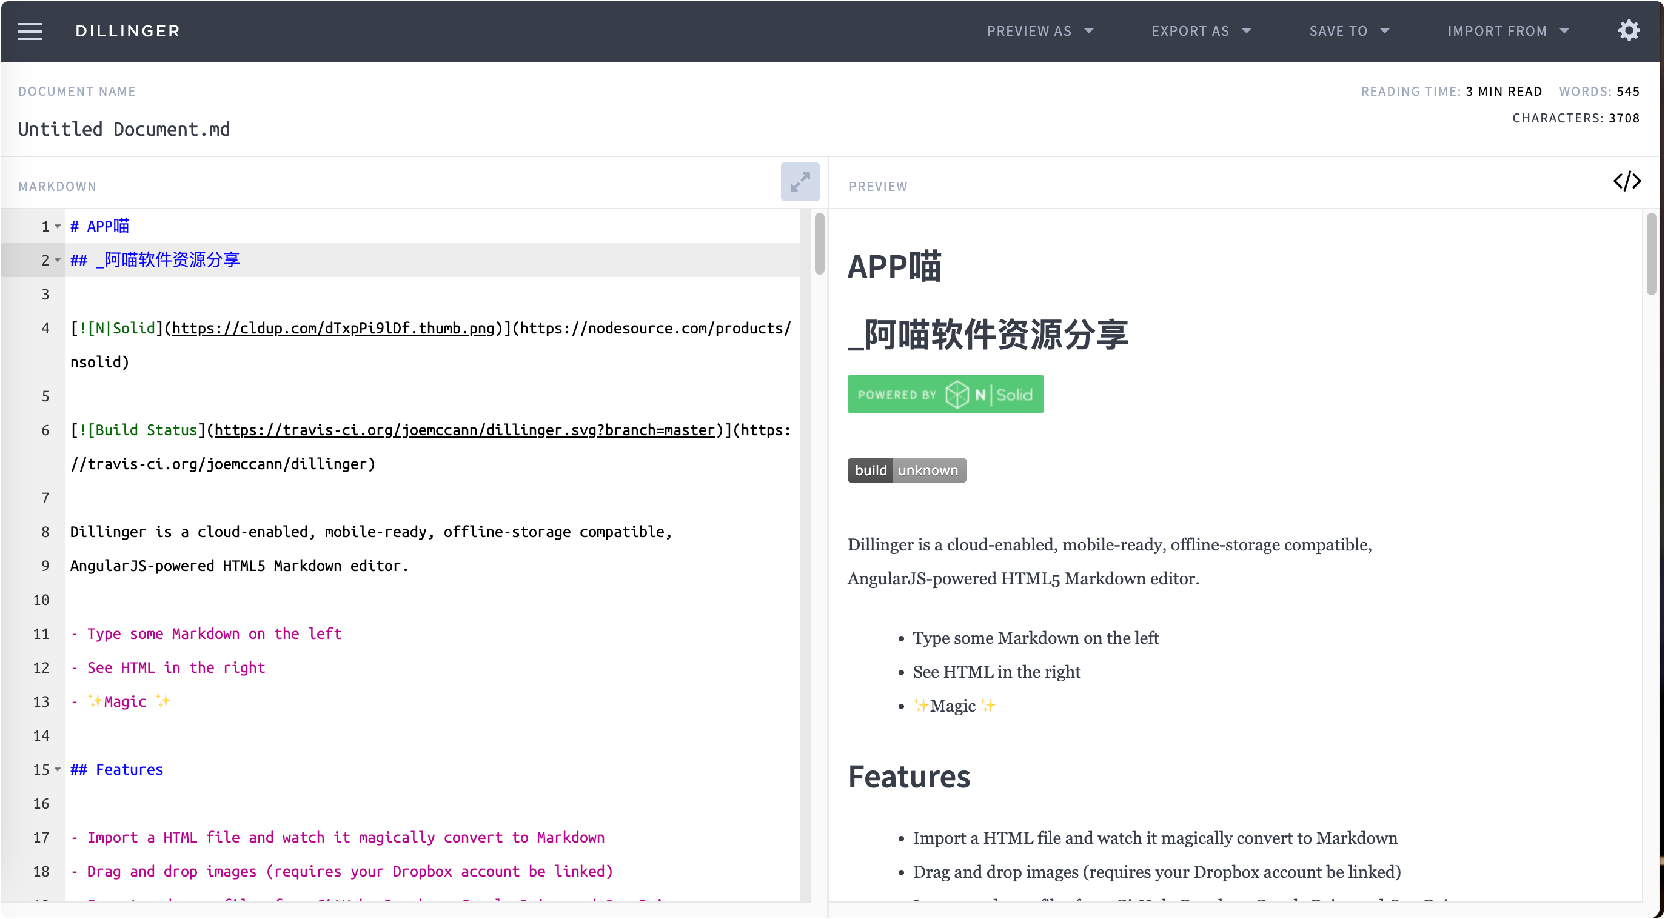The image size is (1665, 919).
Task: Click the PREVIEW pane label
Action: 877,187
